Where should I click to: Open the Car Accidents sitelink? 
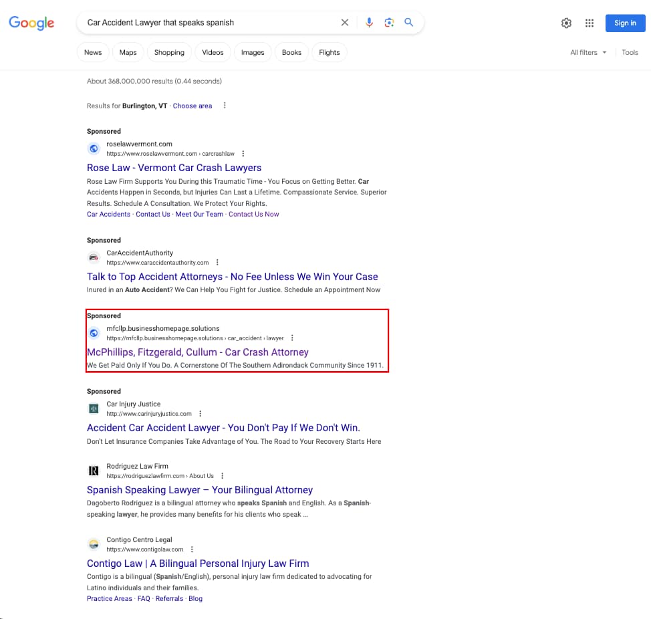coord(108,214)
